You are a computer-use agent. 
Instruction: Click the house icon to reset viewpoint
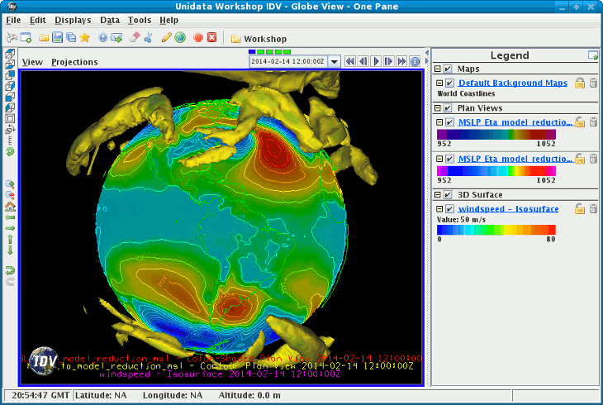click(10, 206)
